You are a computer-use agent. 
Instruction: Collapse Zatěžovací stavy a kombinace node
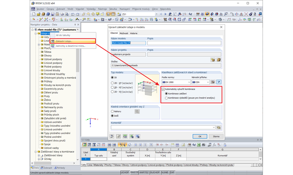click(35, 151)
